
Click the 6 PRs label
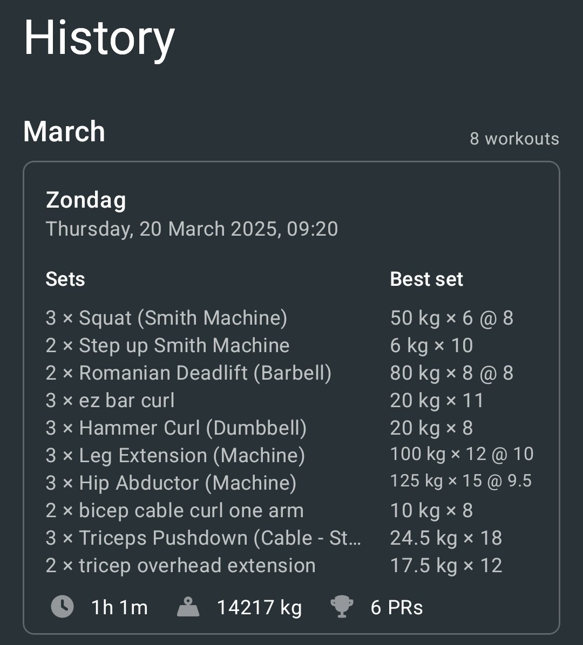click(x=397, y=608)
